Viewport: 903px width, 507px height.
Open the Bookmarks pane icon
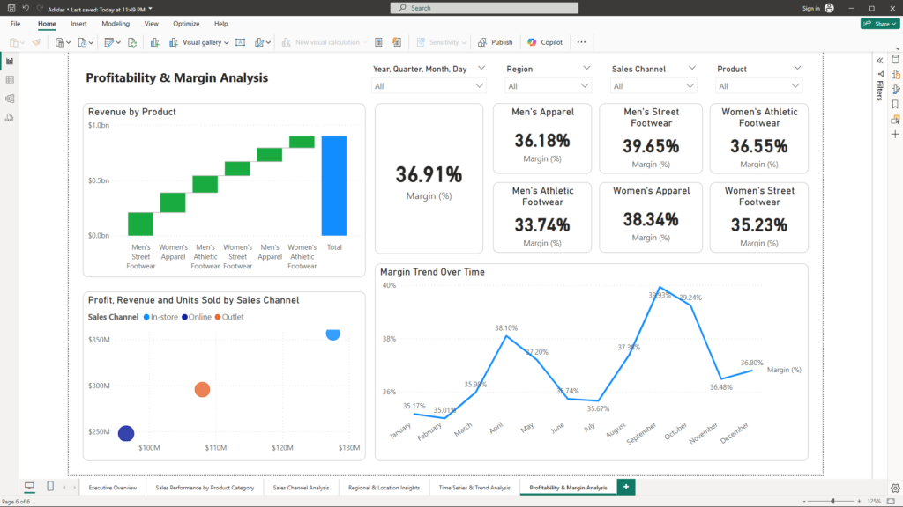pyautogui.click(x=895, y=104)
